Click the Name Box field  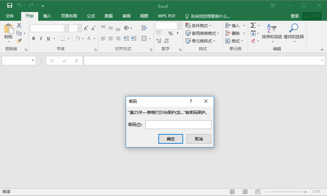pos(19,61)
